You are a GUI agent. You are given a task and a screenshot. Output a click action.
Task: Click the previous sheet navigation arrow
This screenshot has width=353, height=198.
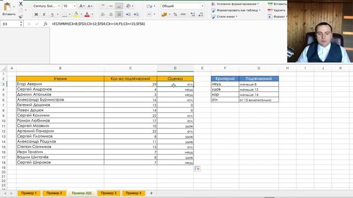click(x=5, y=193)
